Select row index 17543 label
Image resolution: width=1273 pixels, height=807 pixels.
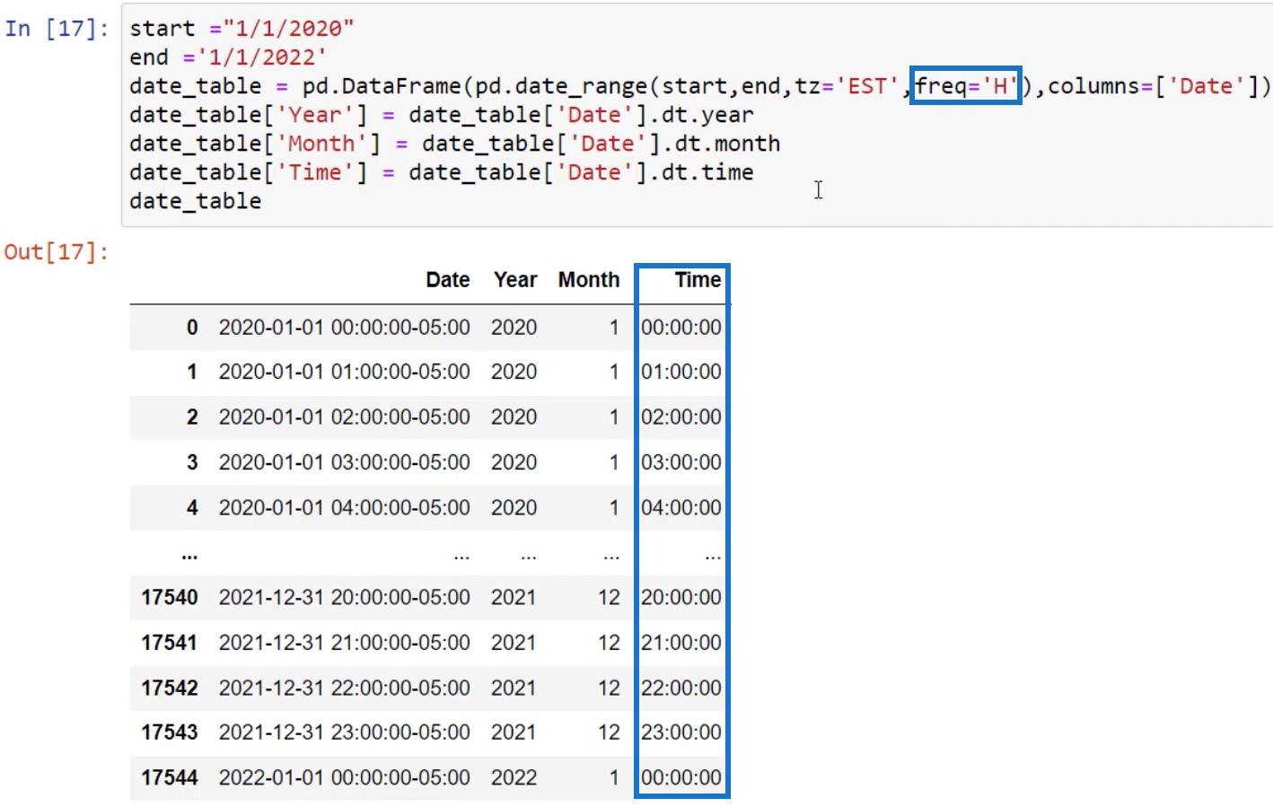click(169, 732)
